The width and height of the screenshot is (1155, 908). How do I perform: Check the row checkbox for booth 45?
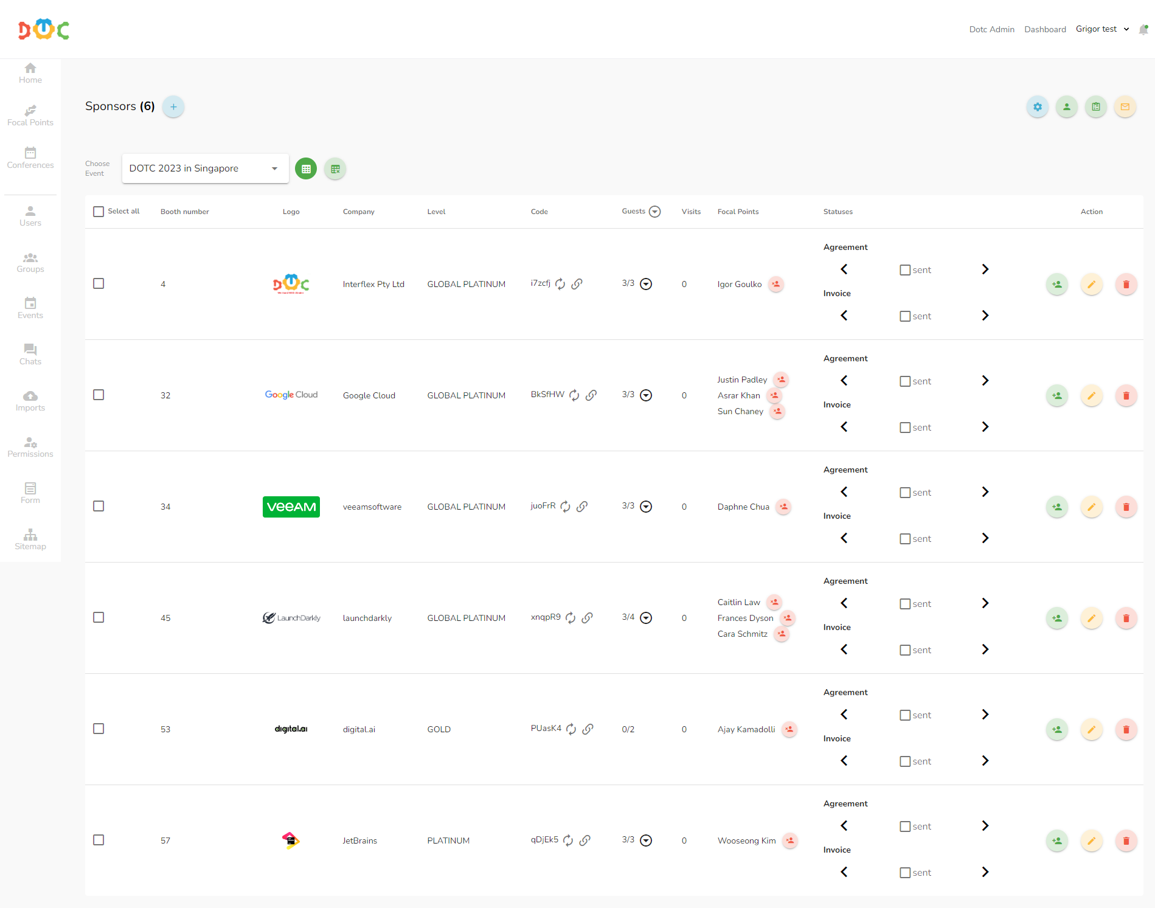(99, 617)
